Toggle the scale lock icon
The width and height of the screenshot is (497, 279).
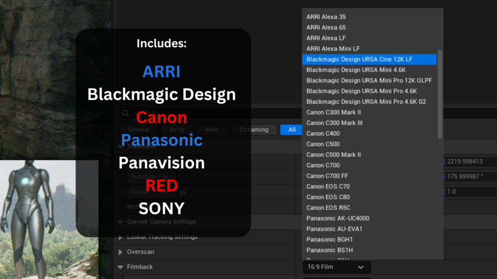click(x=183, y=192)
